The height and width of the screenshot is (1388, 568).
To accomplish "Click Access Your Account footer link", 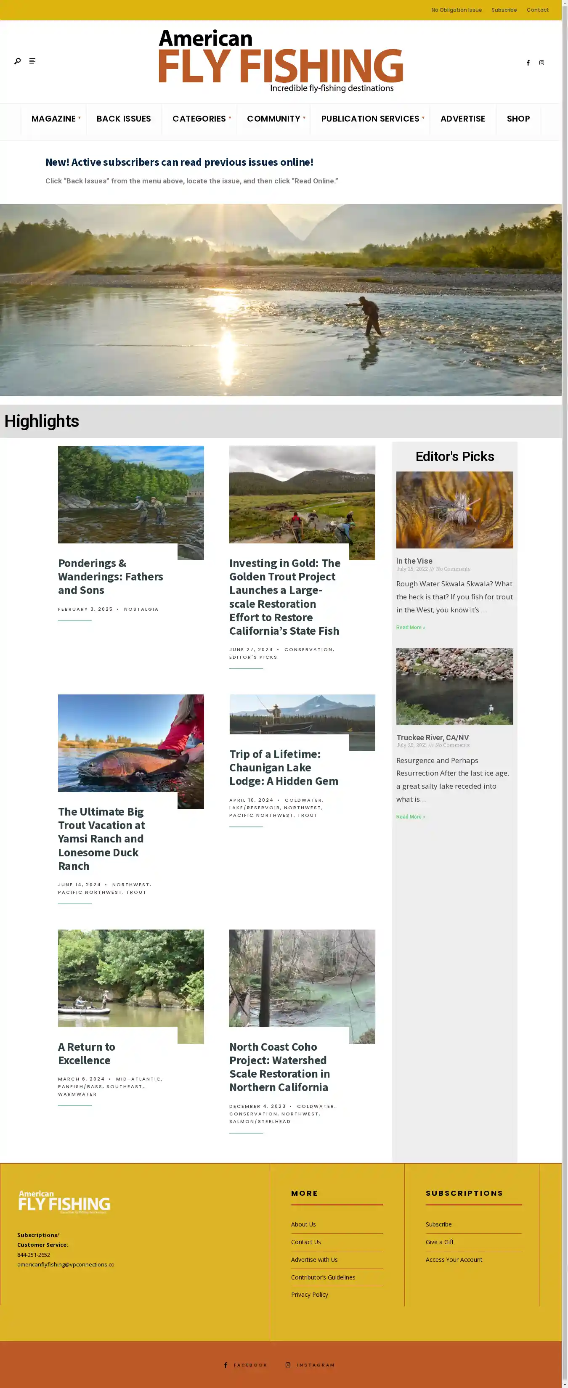I will 454,1259.
